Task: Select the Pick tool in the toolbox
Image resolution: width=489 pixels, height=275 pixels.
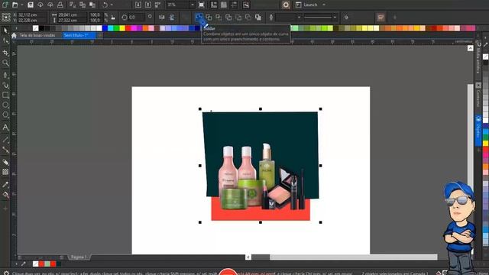Action: pyautogui.click(x=5, y=31)
